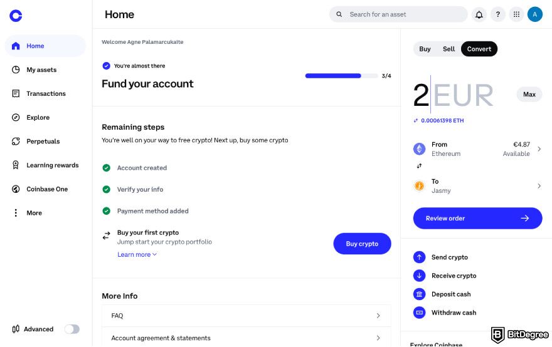Toggle the Advanced mode switch
This screenshot has width=552, height=347.
[x=72, y=329]
